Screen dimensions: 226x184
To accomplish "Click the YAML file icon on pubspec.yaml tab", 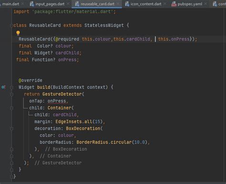I will pyautogui.click(x=174, y=4).
